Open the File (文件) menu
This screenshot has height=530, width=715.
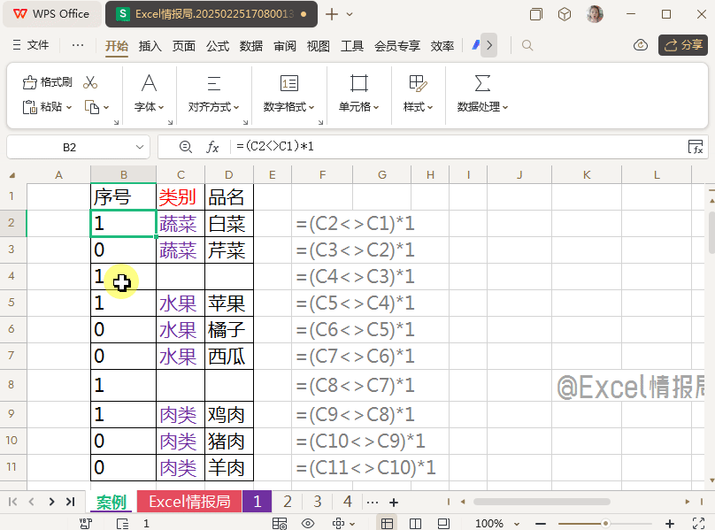tap(30, 46)
